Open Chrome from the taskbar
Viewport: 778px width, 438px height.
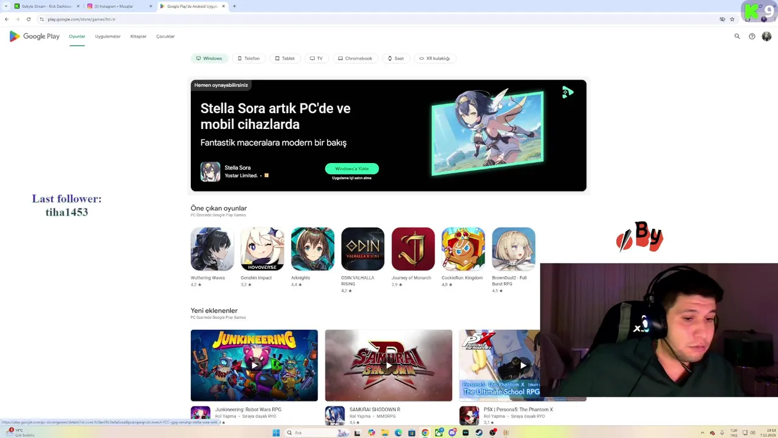[425, 433]
